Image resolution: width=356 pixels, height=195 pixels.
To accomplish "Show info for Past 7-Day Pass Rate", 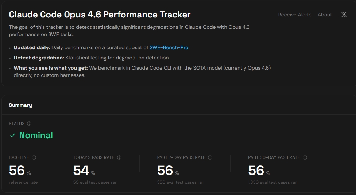I will click(x=210, y=157).
